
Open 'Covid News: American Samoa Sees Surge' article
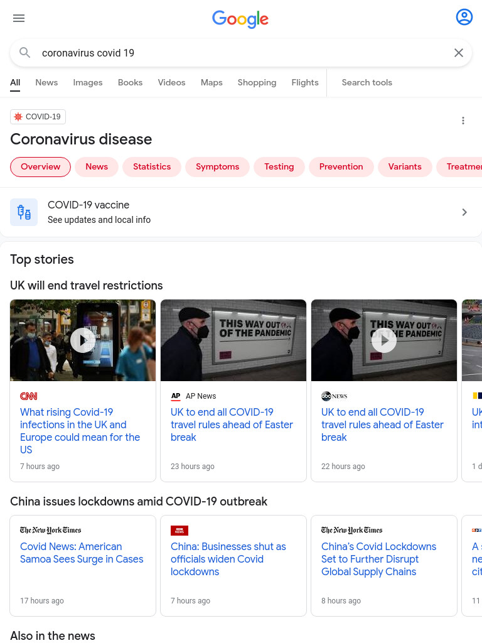[x=82, y=553]
